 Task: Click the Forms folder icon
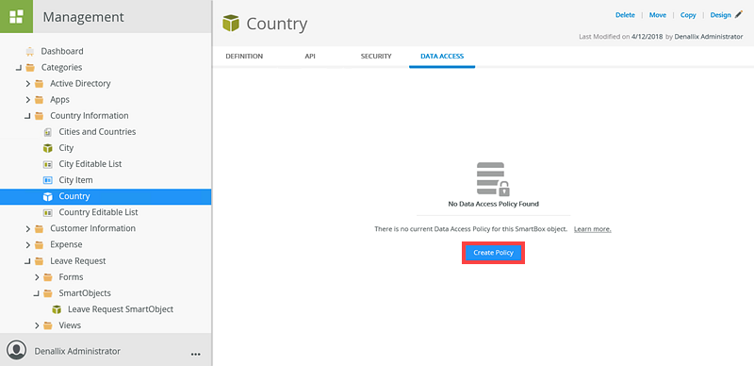[48, 277]
